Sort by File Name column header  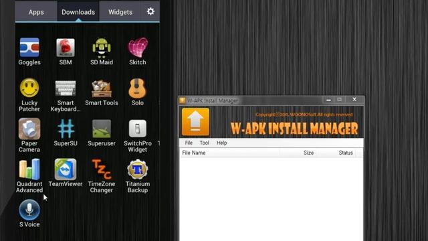230,153
